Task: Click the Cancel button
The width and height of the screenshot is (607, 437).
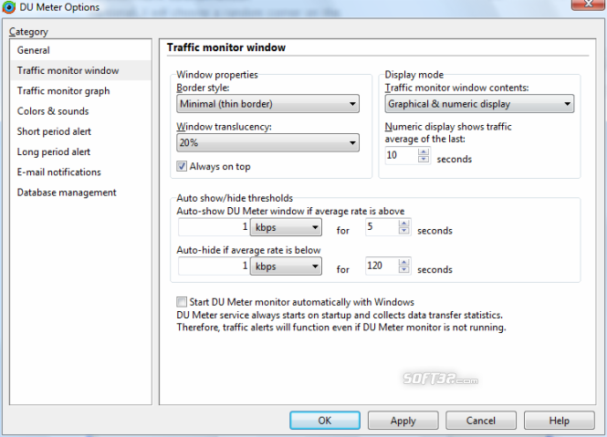Action: click(481, 421)
